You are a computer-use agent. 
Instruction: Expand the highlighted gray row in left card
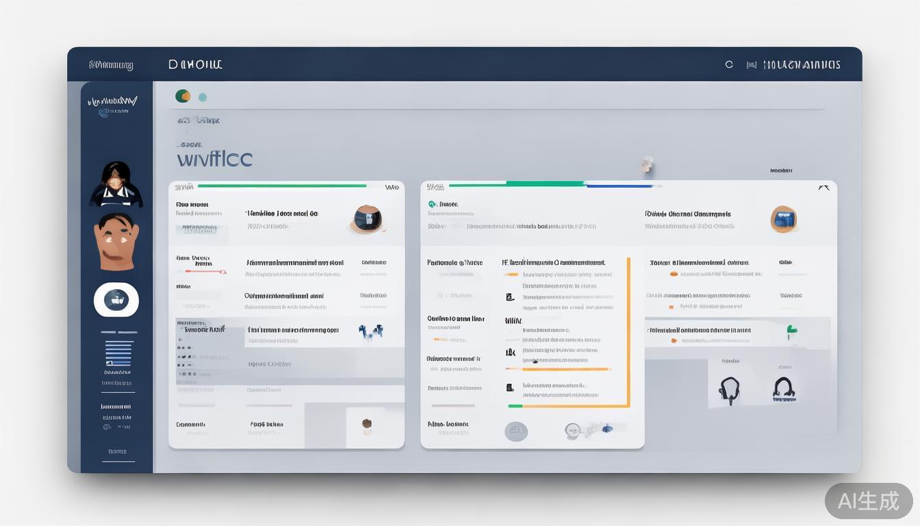click(287, 330)
